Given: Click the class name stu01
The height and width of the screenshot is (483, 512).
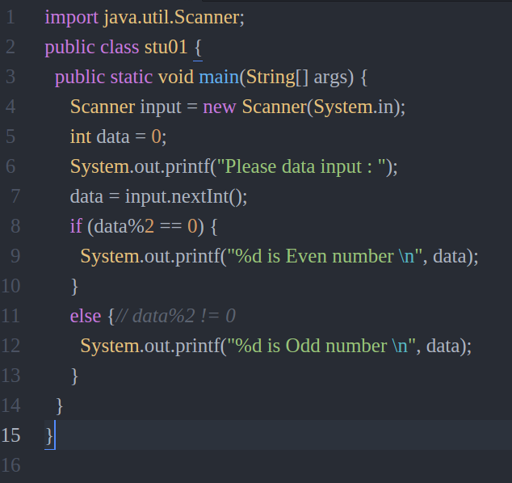Looking at the screenshot, I should click(166, 47).
